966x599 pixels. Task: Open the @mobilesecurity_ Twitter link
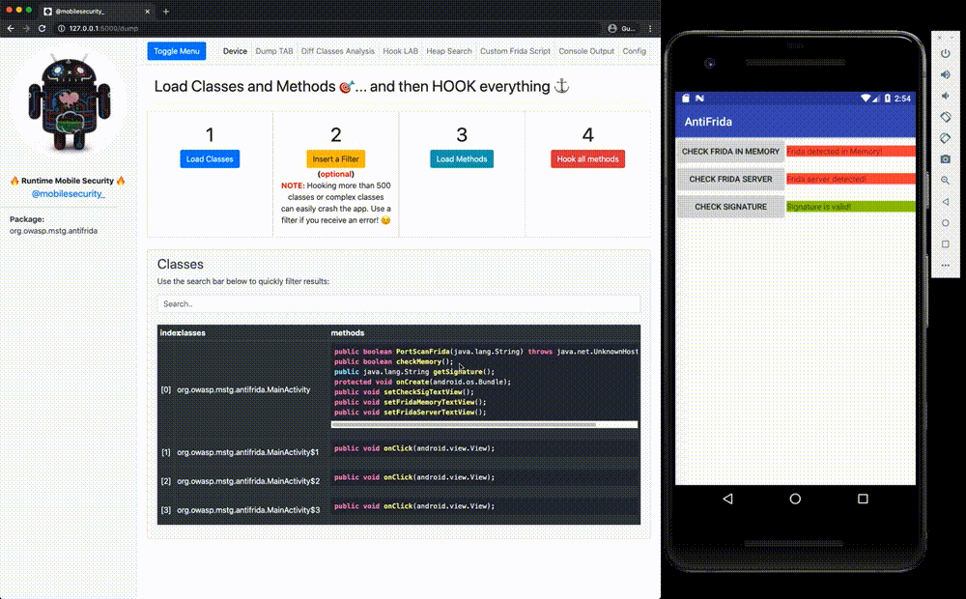68,192
